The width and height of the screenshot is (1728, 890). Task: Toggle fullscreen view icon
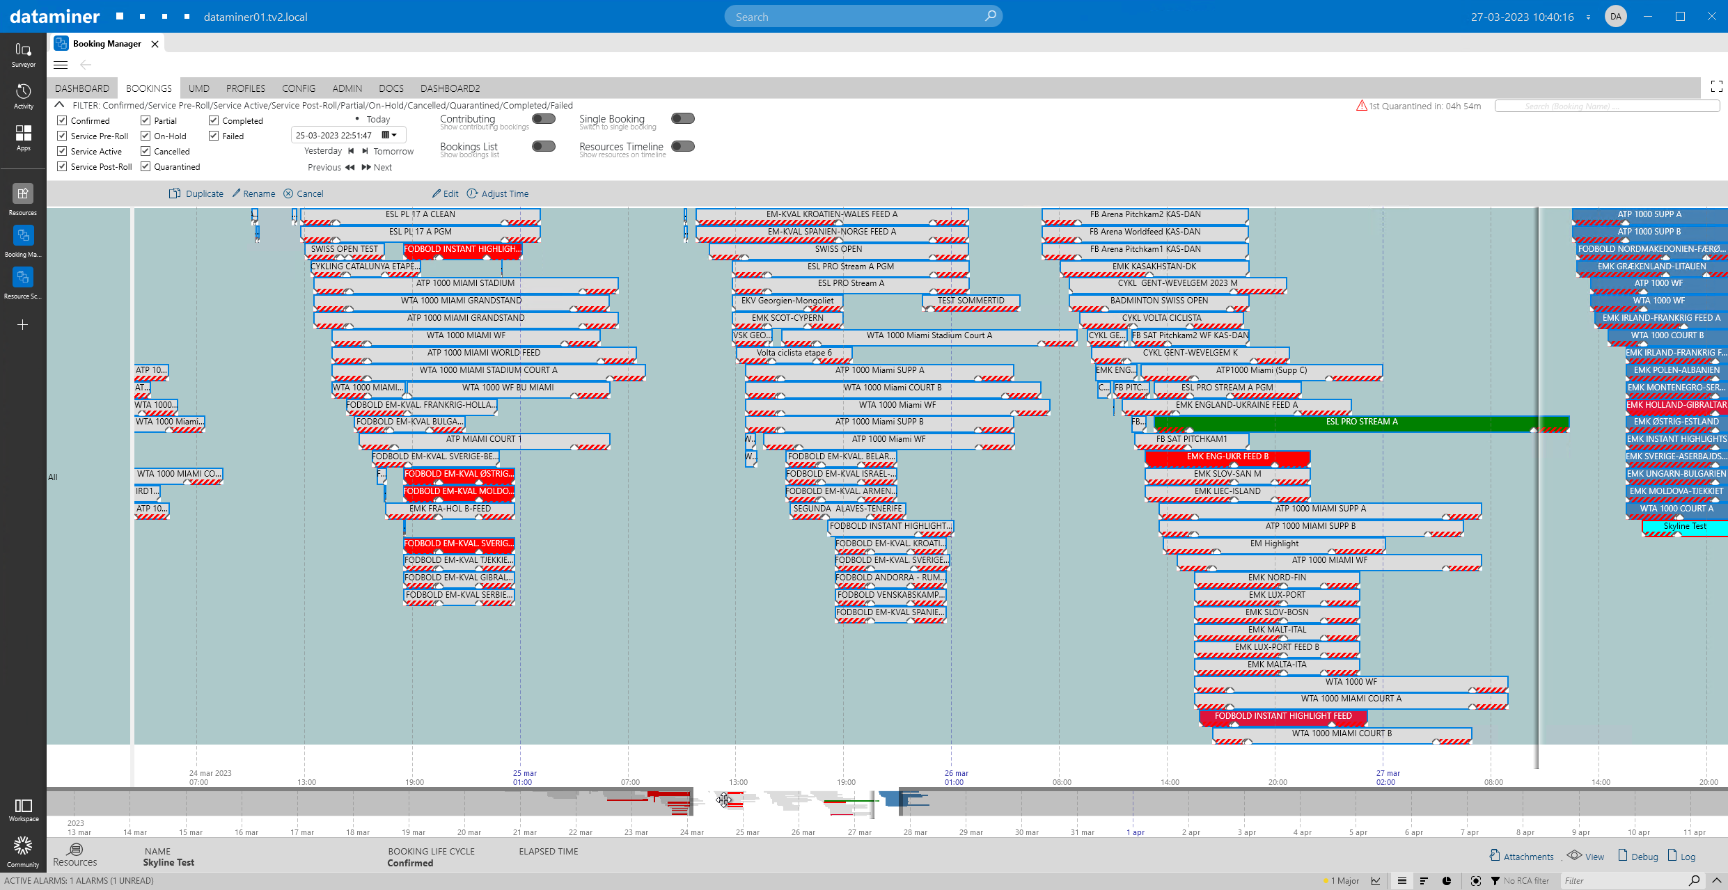coord(1716,87)
